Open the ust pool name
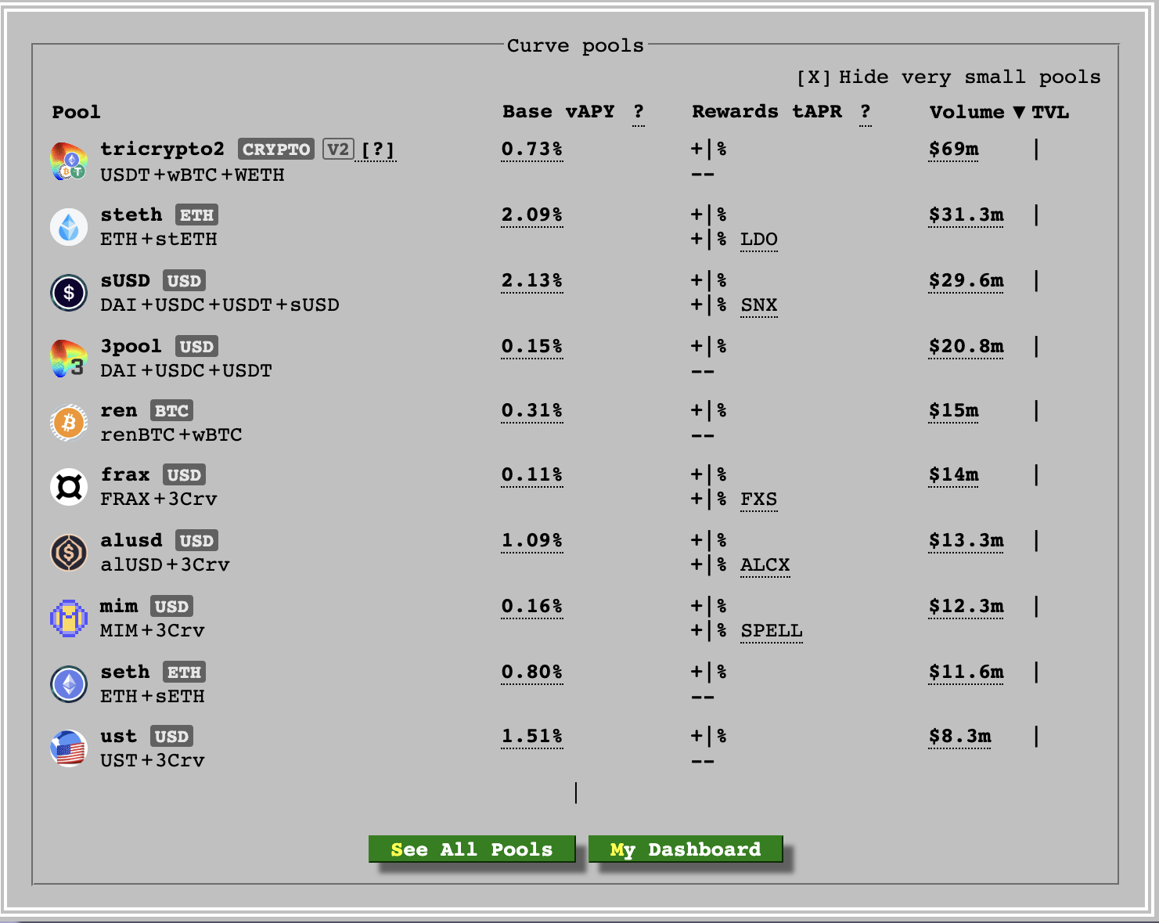Screen dimensions: 1159x923 [x=119, y=736]
